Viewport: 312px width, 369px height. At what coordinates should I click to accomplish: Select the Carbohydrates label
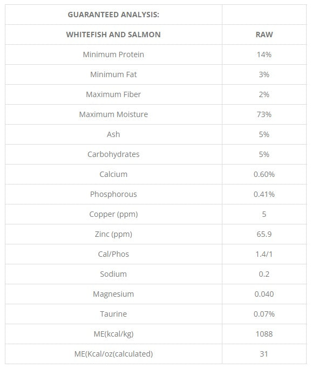coord(113,154)
